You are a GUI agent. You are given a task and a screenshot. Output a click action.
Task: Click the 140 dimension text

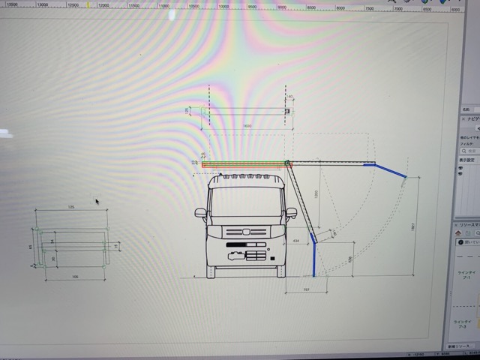(289, 97)
